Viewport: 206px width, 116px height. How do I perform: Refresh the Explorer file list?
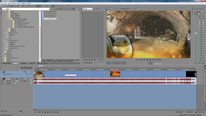pyautogui.click(x=54, y=9)
